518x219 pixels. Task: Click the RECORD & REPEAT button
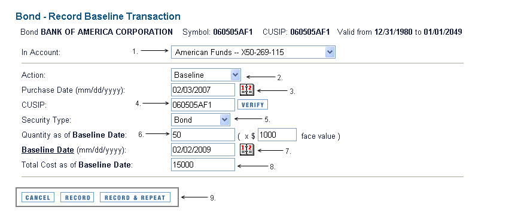tap(135, 197)
